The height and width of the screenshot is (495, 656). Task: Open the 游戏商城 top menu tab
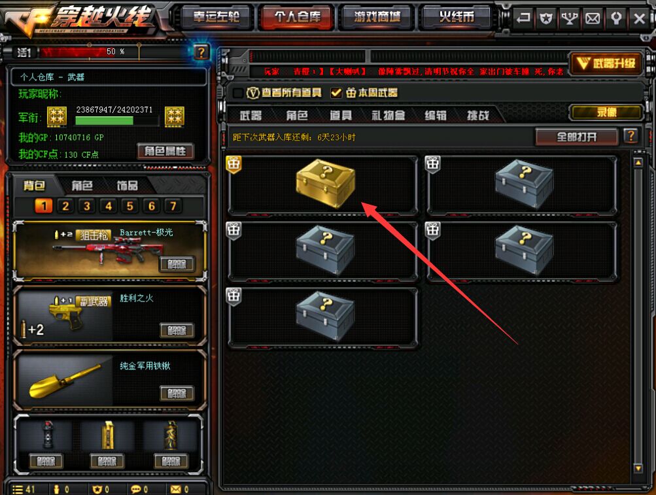(377, 17)
